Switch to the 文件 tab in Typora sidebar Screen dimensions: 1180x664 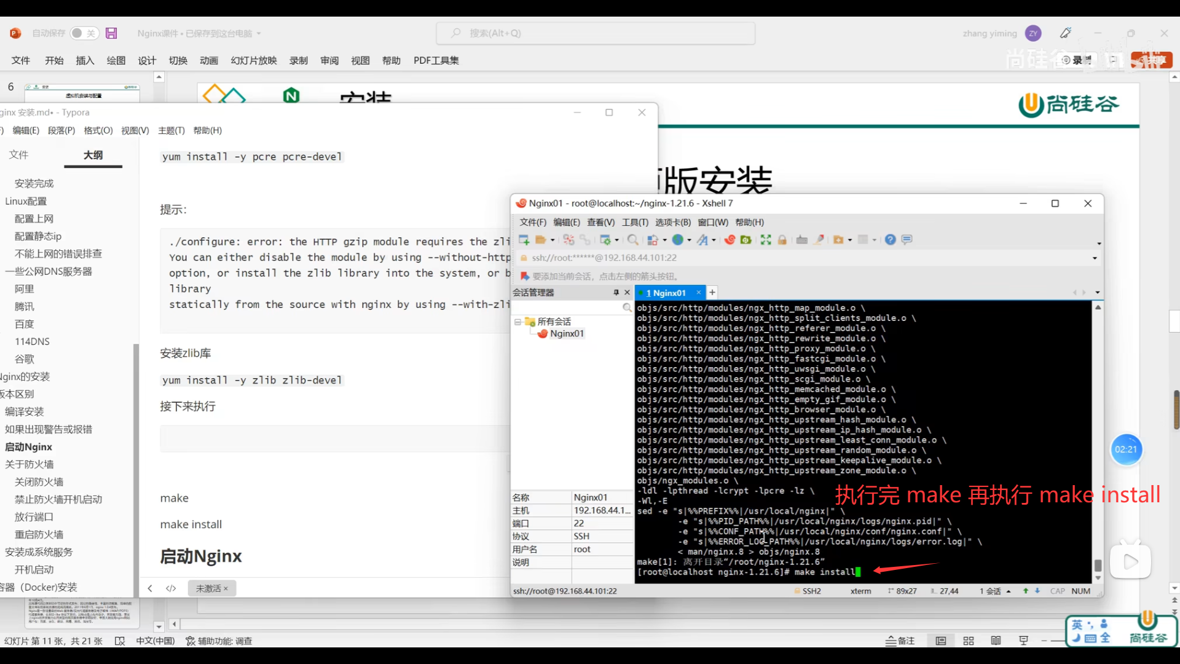(18, 155)
